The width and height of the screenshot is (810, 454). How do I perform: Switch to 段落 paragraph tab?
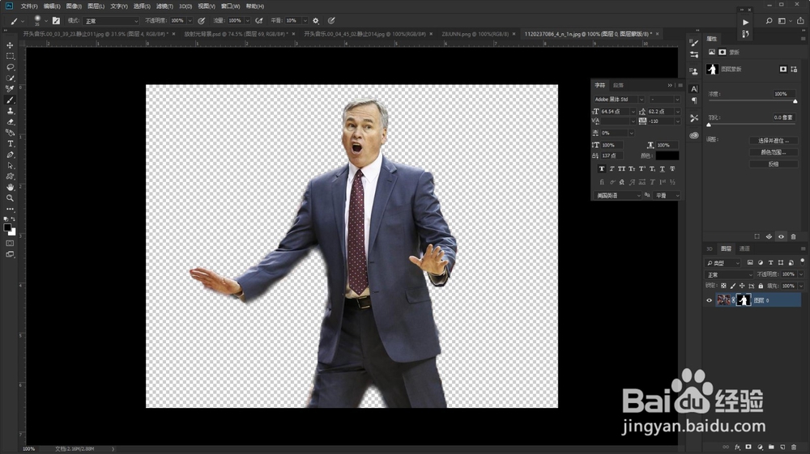pos(618,85)
